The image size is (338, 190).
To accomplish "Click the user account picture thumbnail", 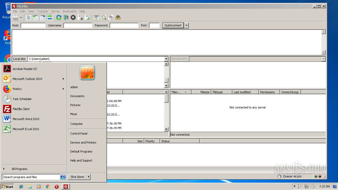I will coord(87,73).
